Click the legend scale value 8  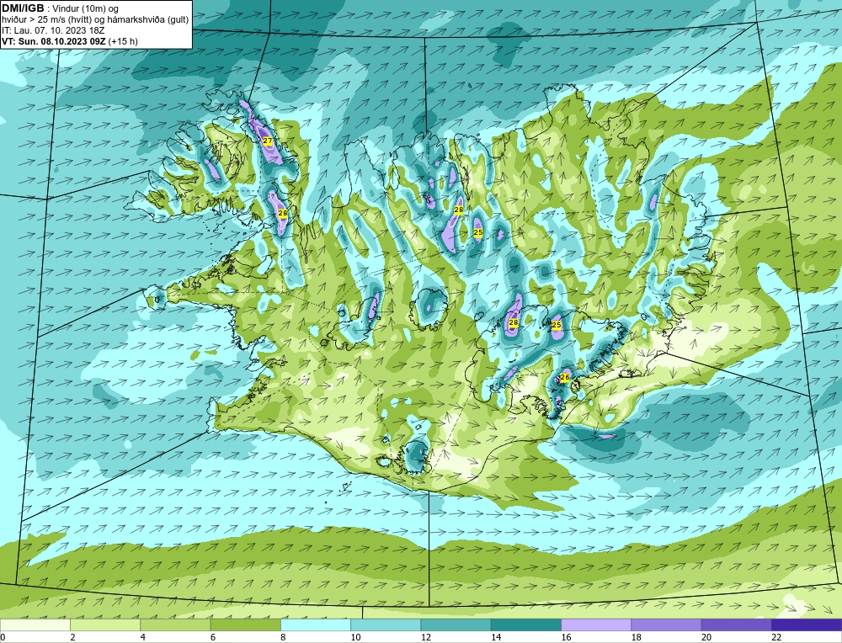tap(283, 637)
